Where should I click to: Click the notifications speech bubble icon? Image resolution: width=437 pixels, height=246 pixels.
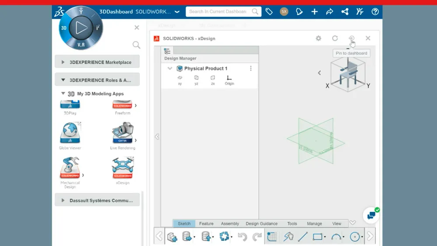click(299, 11)
